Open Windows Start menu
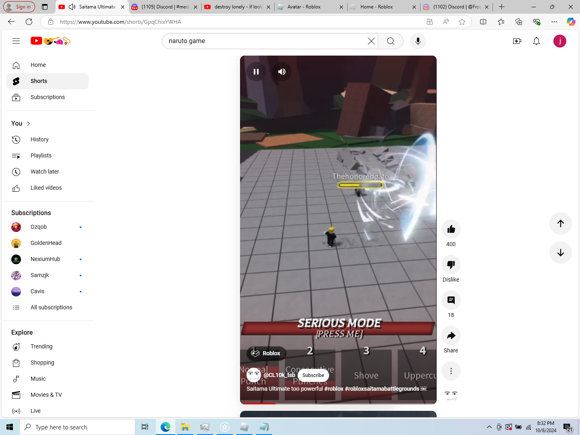 10,427
